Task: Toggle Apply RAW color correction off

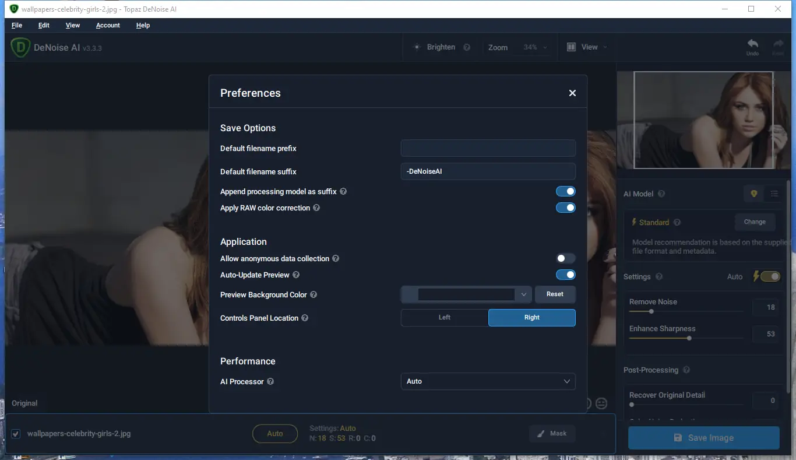Action: coord(566,207)
